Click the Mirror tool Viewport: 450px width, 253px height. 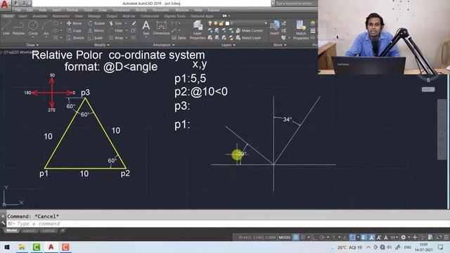pyautogui.click(x=96, y=30)
